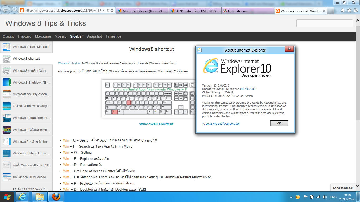Open the Windows Start button
360x202 pixels.
click(x=7, y=197)
